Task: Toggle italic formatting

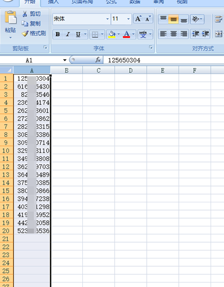Action: point(68,34)
